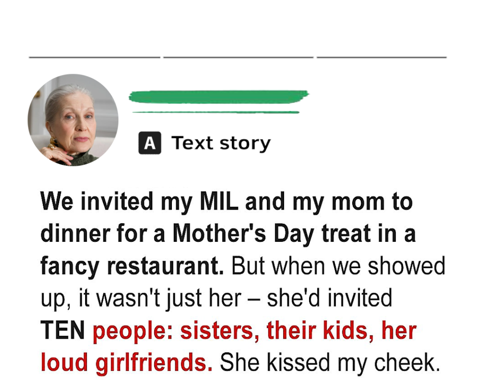Click the green scribbled-out username
Image resolution: width=481 pixels, height=380 pixels.
click(x=218, y=97)
